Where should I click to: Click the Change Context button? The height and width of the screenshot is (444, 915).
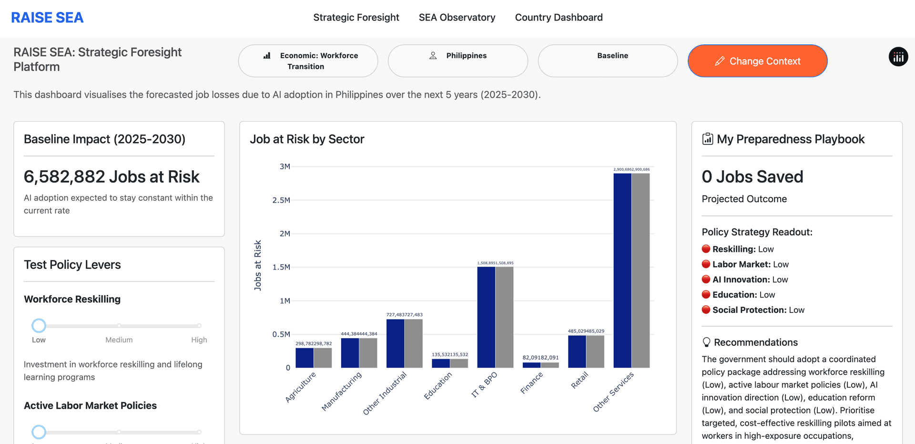(x=757, y=61)
